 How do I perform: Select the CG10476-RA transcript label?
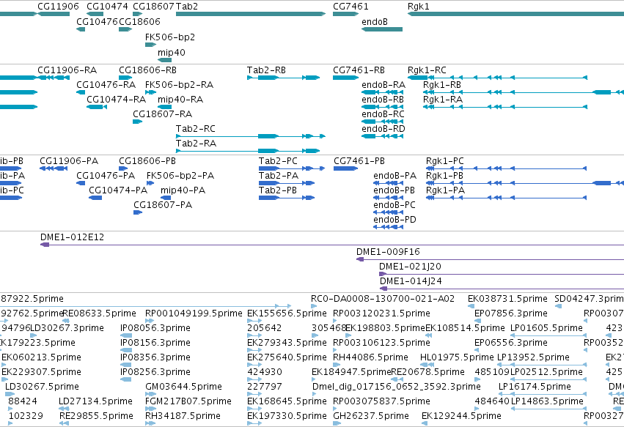[106, 85]
